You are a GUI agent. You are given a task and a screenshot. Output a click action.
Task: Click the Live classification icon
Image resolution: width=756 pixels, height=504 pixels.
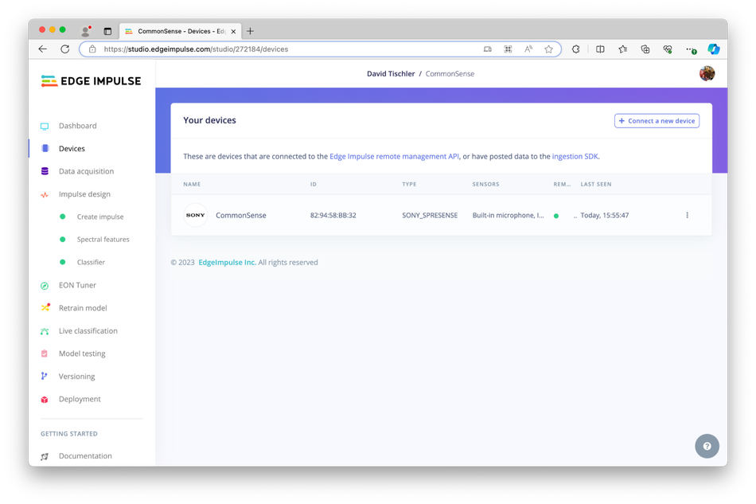[45, 331]
